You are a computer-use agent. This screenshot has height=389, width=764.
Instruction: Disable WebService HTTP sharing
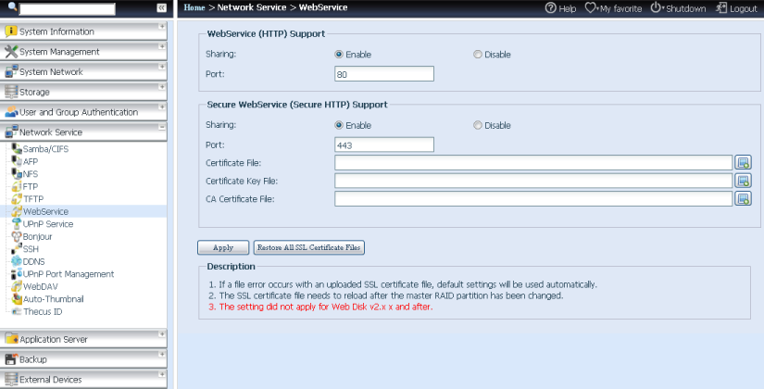(478, 55)
